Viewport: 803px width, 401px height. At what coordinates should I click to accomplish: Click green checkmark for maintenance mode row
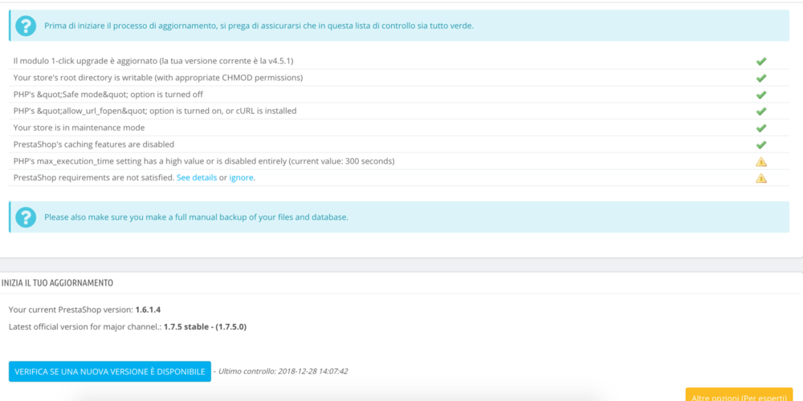pyautogui.click(x=761, y=128)
